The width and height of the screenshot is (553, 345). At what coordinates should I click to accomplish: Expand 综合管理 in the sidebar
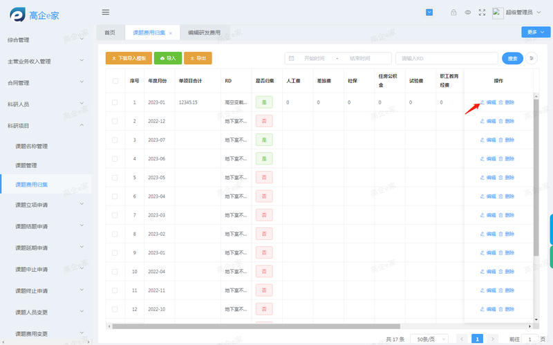(46, 40)
